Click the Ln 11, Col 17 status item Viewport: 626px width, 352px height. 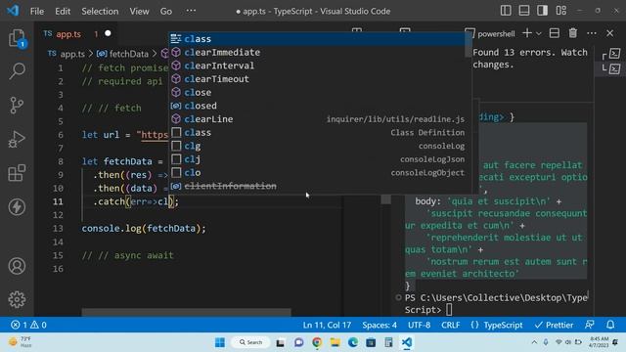[x=327, y=325]
